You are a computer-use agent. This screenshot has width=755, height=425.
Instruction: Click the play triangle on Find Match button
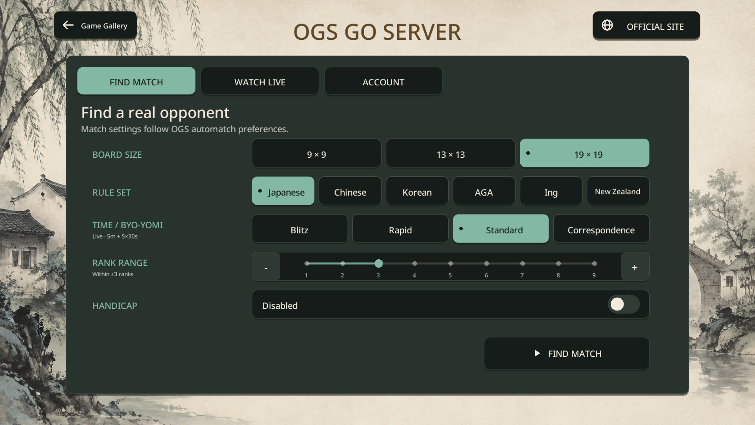click(537, 353)
